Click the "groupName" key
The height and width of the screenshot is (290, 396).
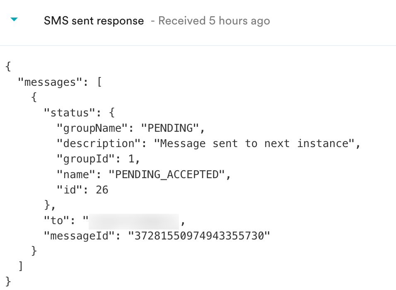click(x=92, y=128)
